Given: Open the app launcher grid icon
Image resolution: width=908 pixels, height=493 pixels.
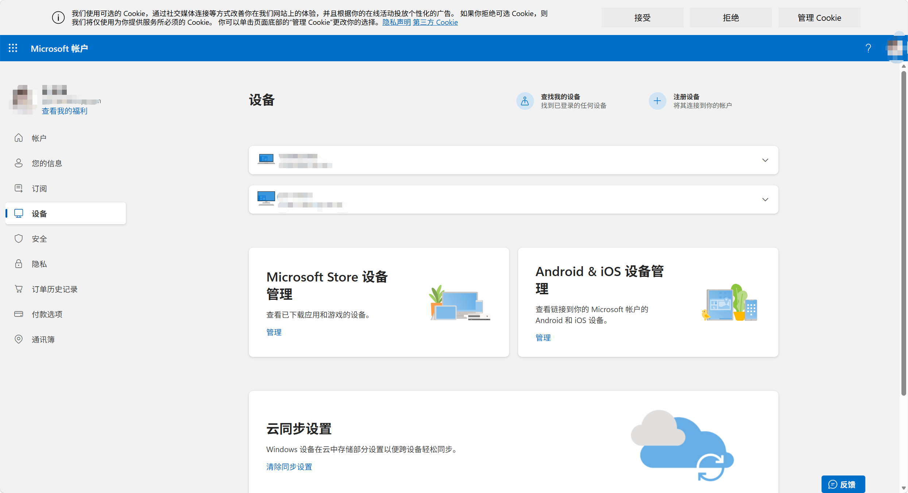Looking at the screenshot, I should 13,48.
